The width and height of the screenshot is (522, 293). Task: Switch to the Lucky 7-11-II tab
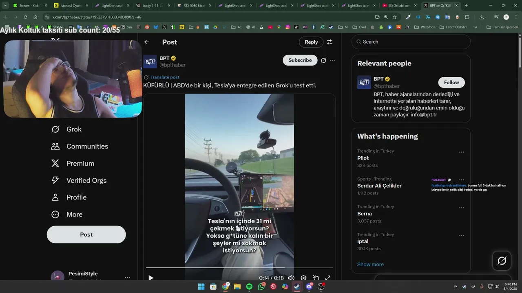tap(153, 6)
